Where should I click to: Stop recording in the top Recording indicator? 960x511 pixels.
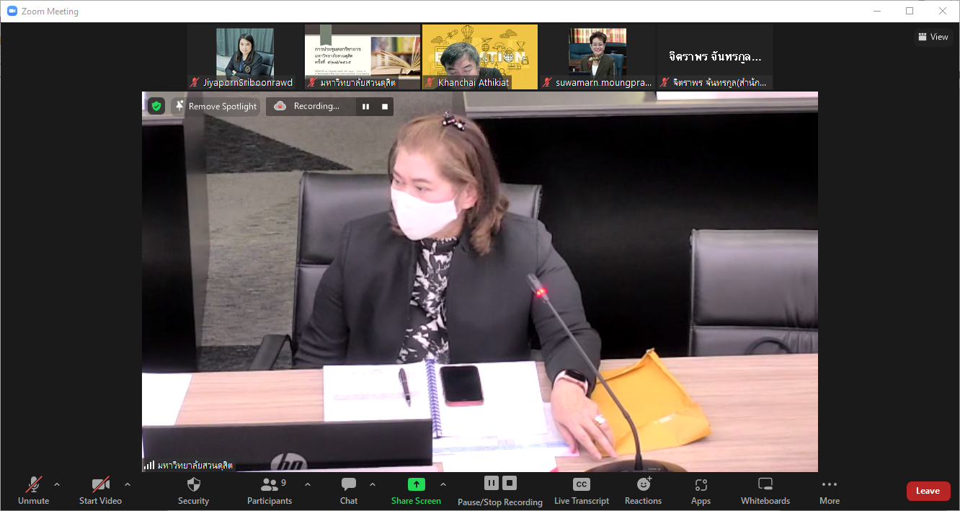[385, 107]
